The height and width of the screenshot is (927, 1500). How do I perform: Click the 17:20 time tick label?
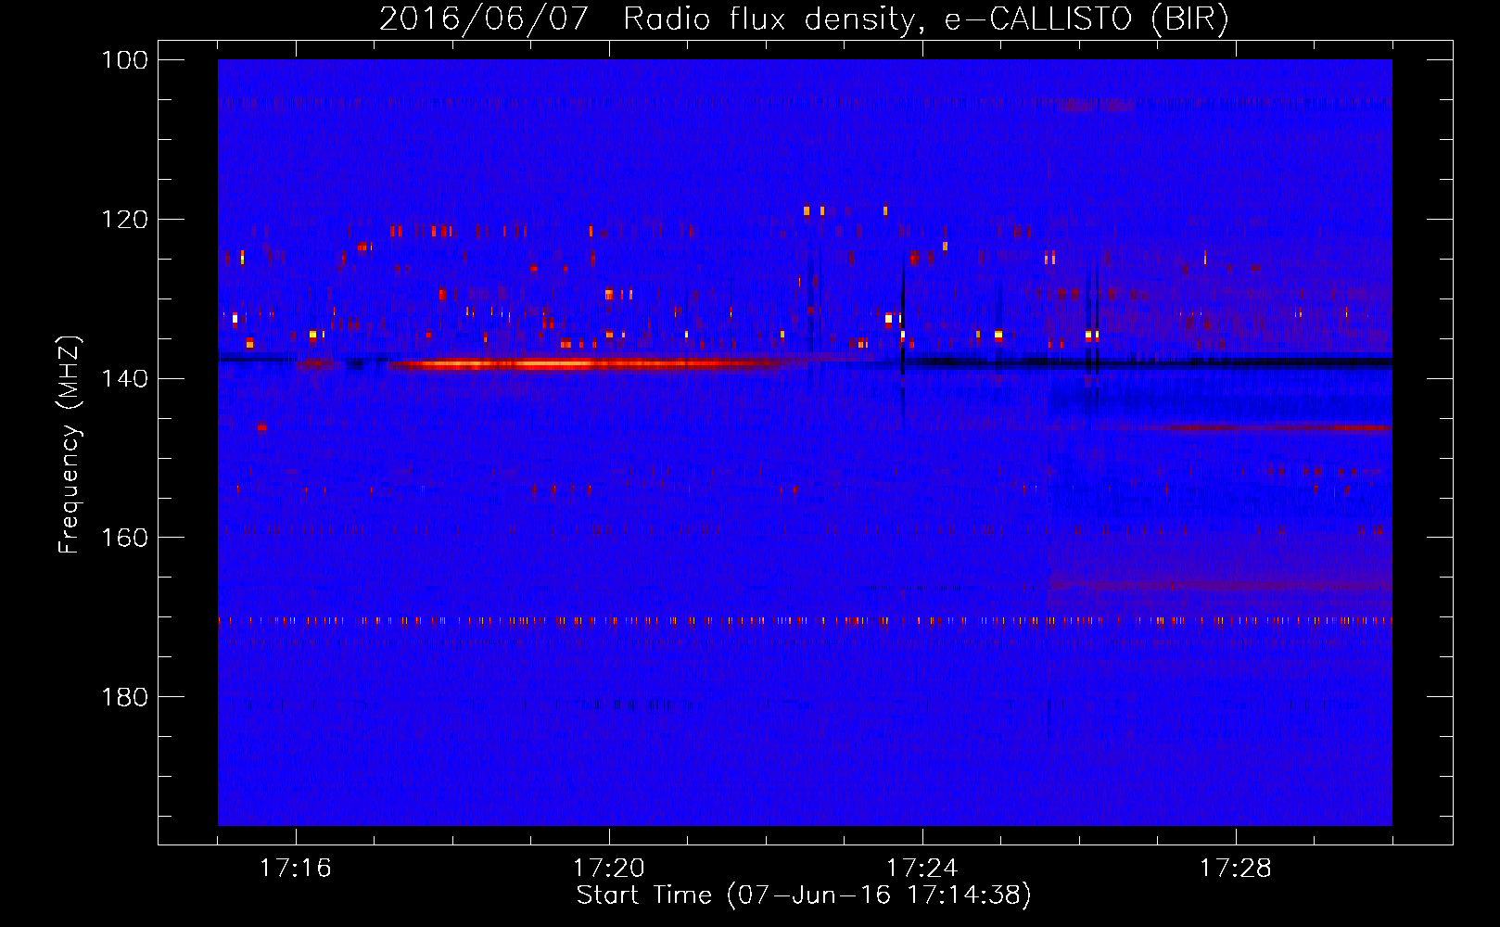pos(609,868)
